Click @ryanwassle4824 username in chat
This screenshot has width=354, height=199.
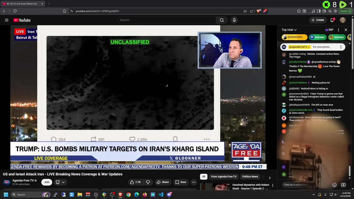(299, 94)
